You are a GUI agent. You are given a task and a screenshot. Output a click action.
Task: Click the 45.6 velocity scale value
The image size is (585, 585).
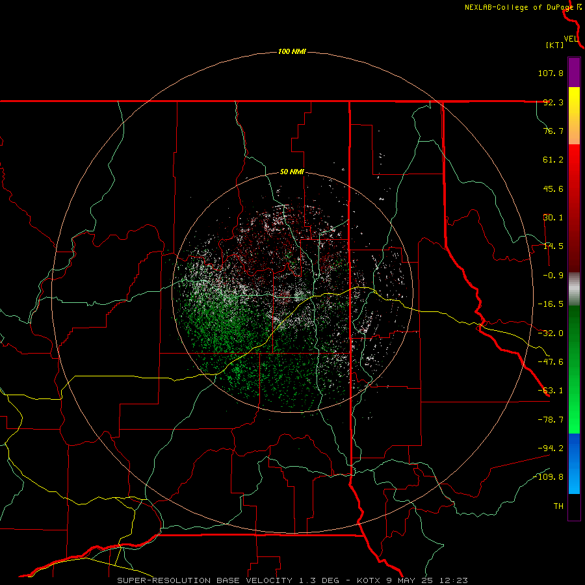553,188
